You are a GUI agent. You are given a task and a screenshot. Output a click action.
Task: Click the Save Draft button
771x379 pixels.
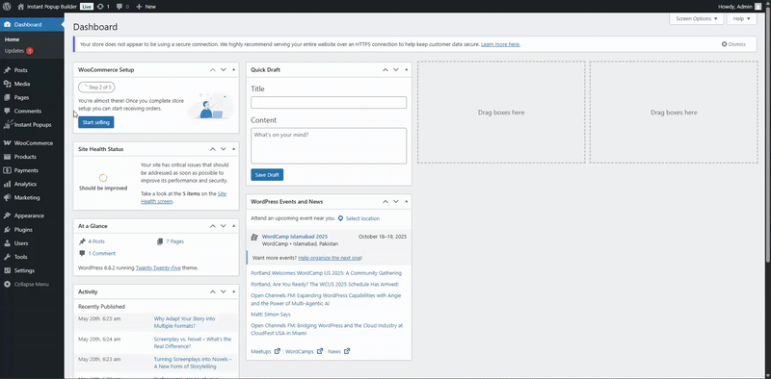pos(267,175)
